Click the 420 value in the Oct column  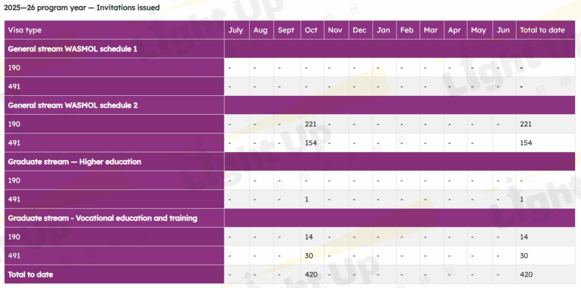click(x=311, y=275)
